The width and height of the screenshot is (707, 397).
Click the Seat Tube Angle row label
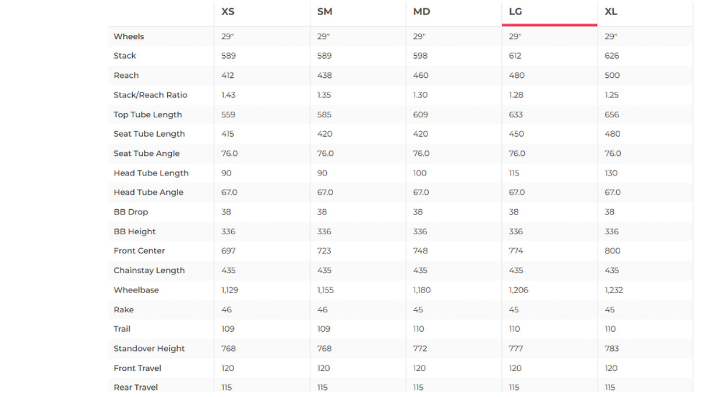pos(147,153)
